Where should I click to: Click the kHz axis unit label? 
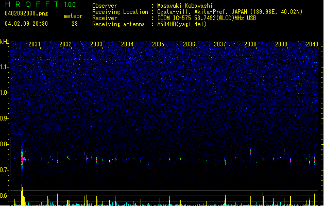point(5,42)
